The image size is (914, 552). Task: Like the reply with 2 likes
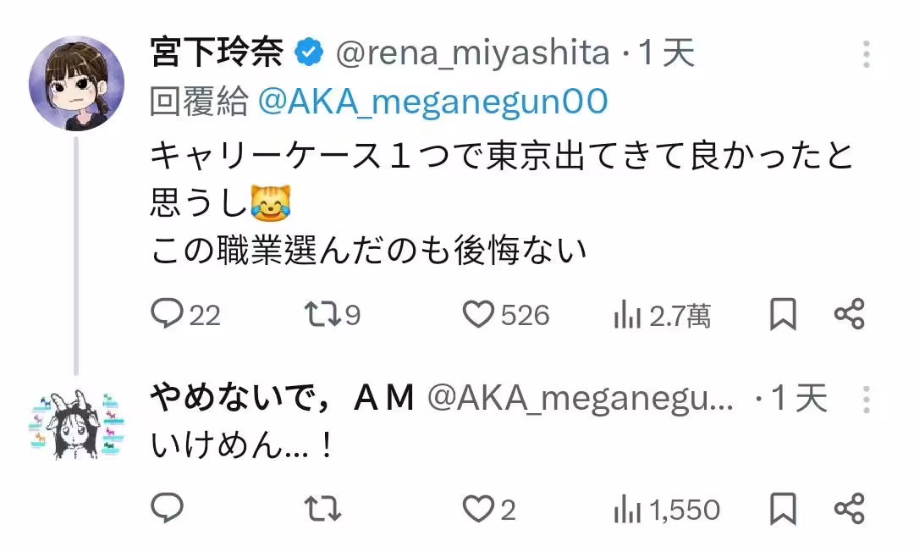coord(479,508)
